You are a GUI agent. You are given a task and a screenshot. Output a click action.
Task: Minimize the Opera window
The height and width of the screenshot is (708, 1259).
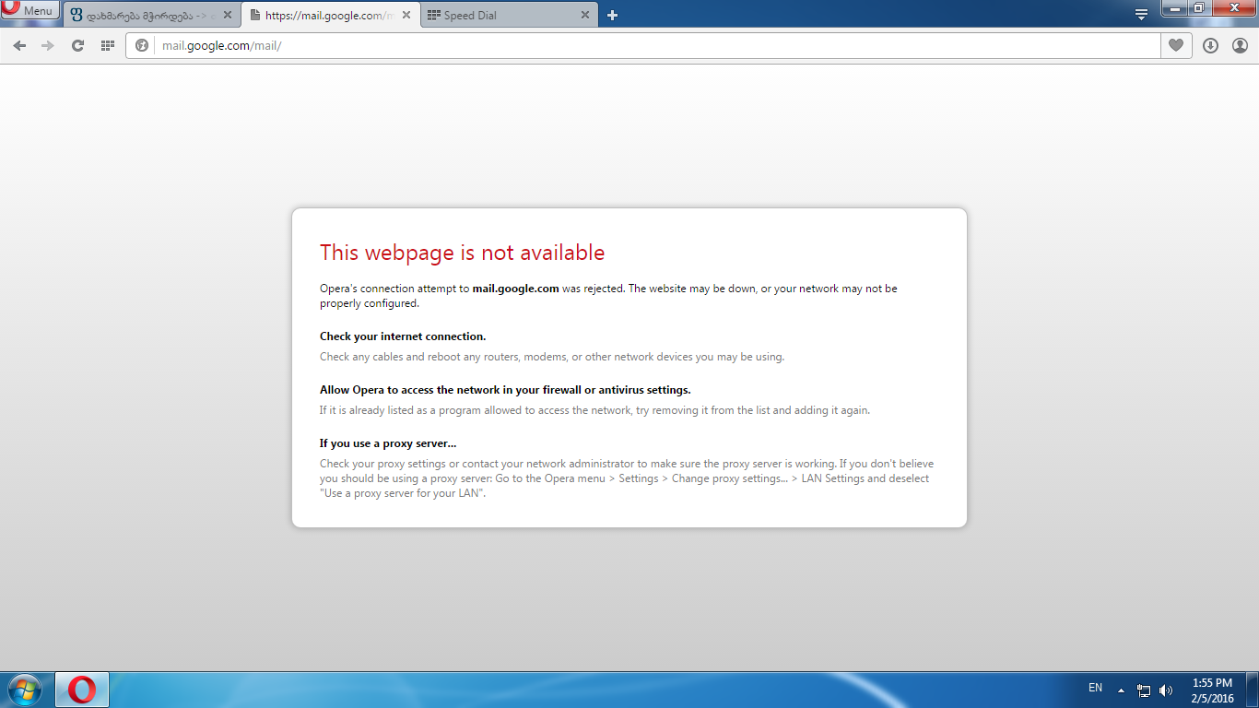1174,8
